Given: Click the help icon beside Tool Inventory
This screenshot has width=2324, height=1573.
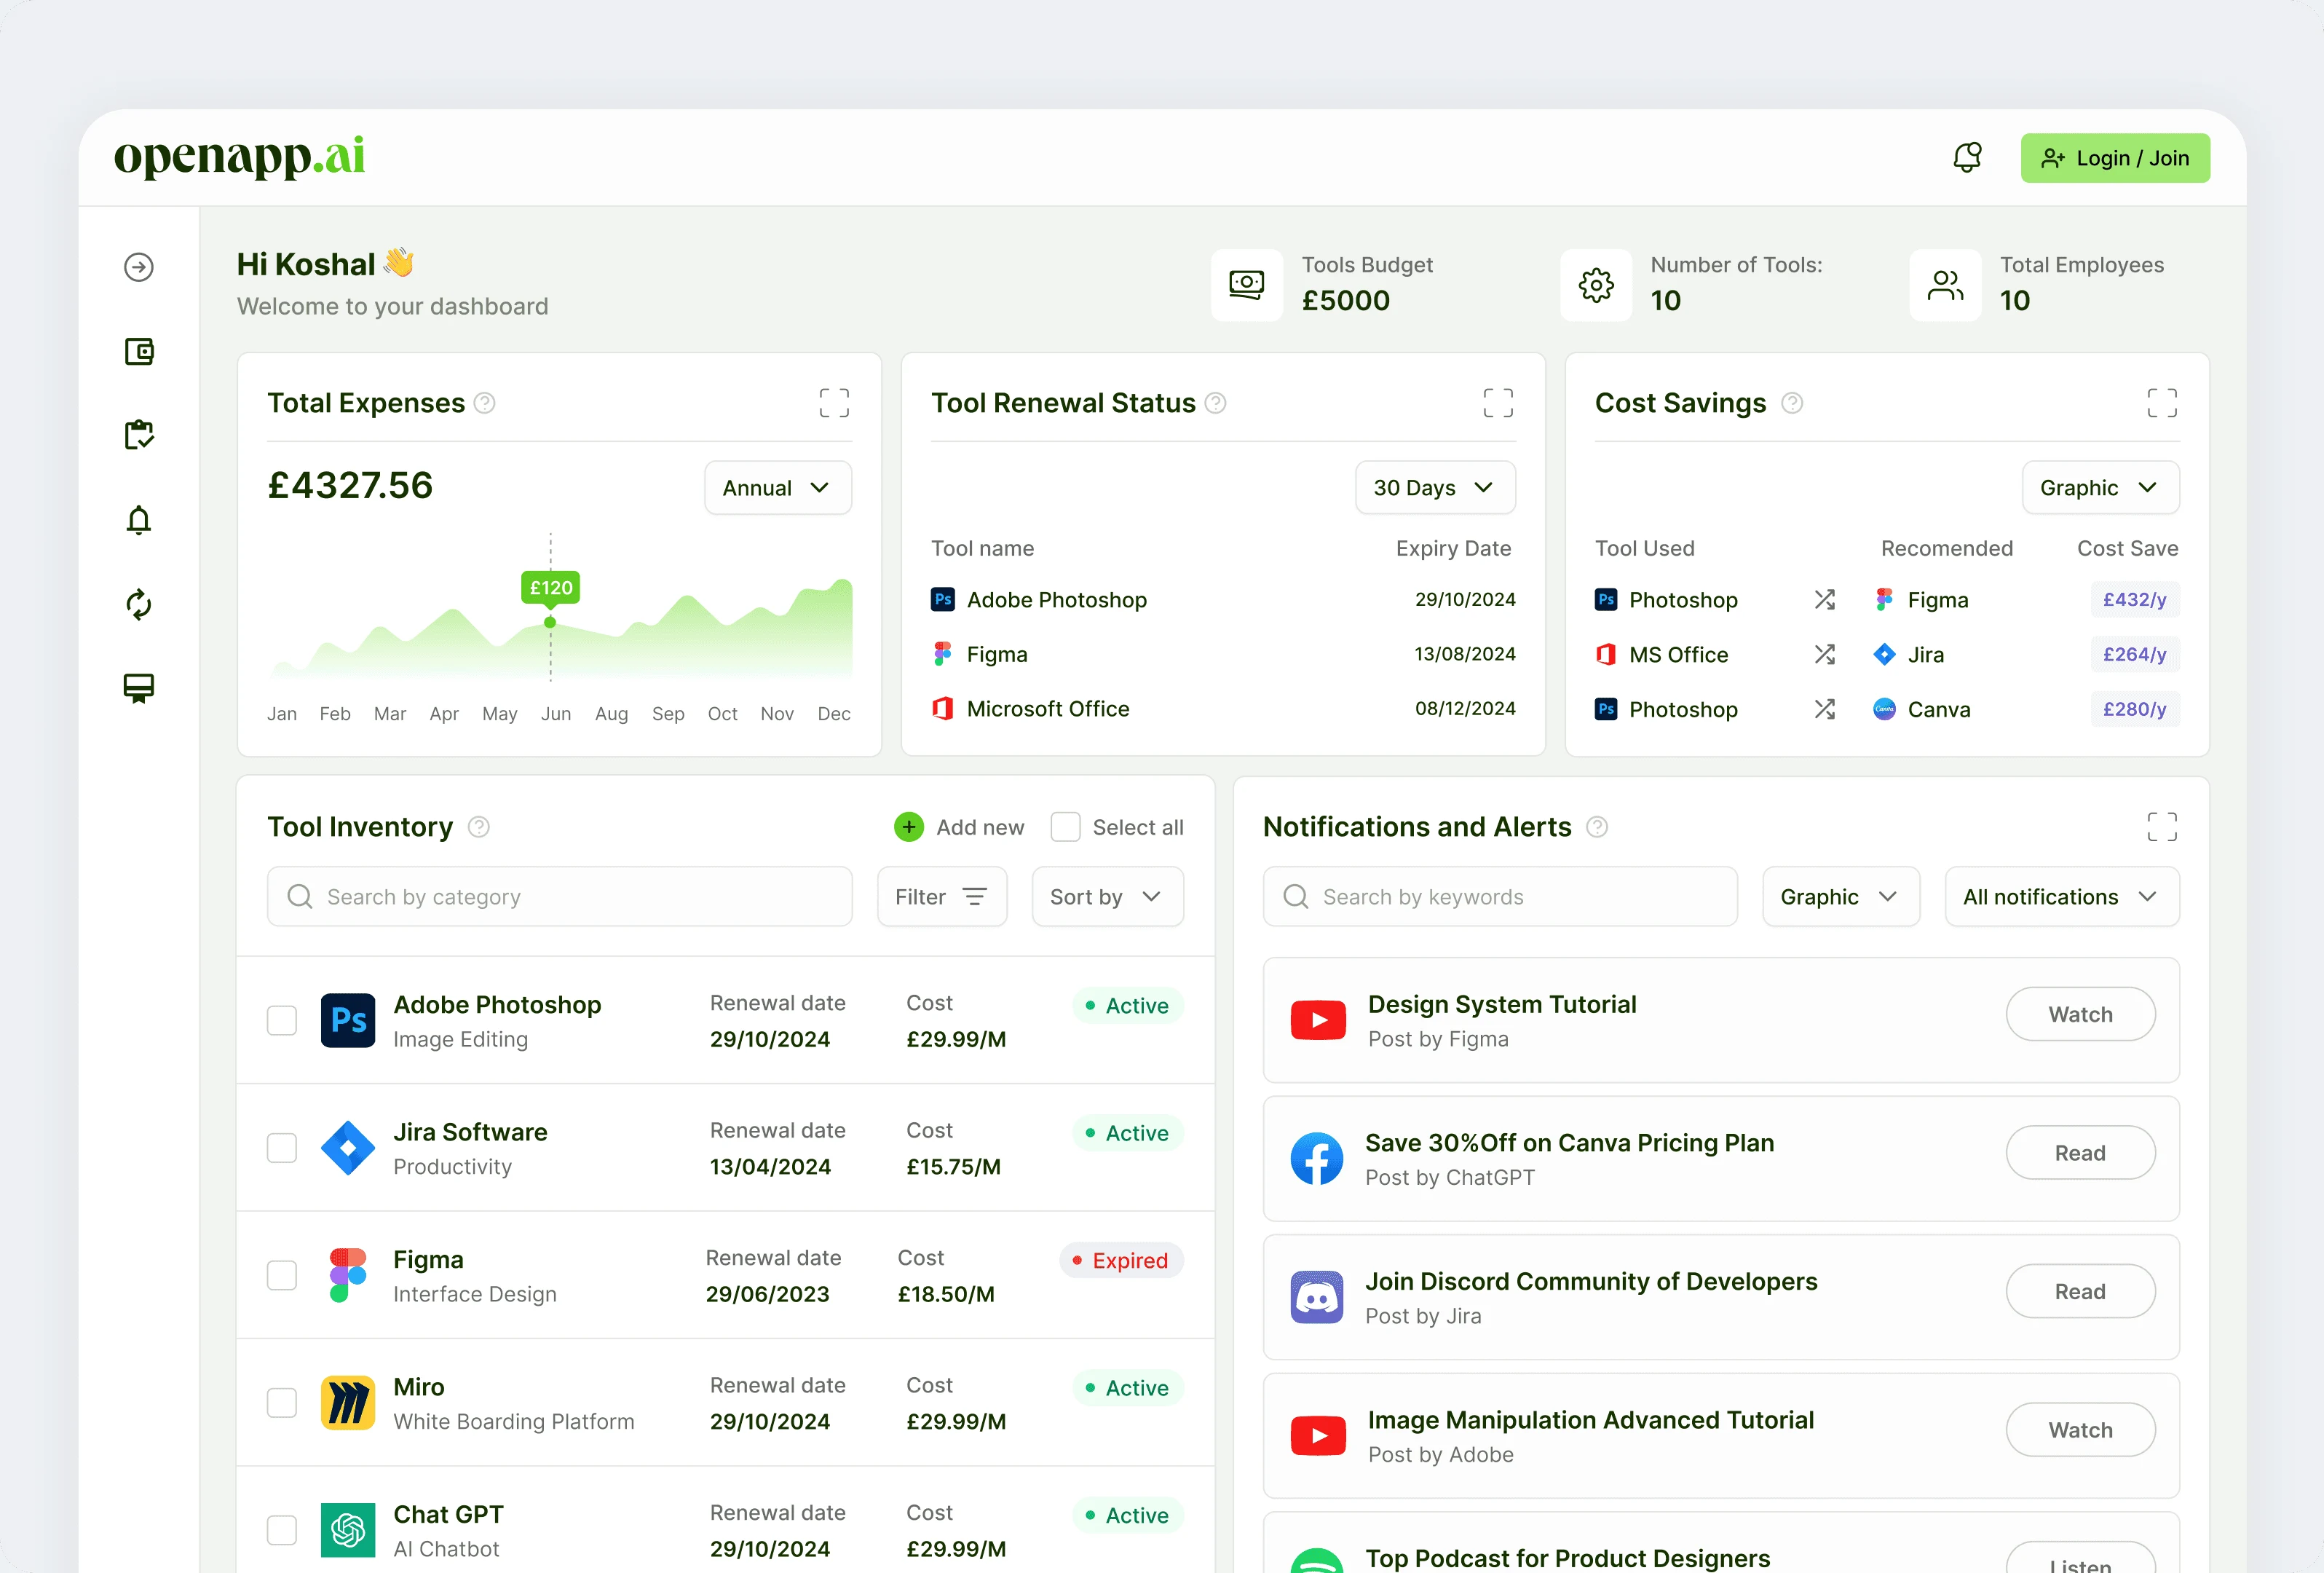Looking at the screenshot, I should point(479,827).
